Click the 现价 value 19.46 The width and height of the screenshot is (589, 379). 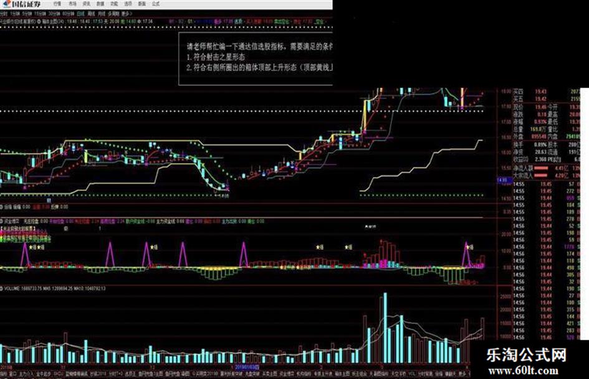point(540,107)
